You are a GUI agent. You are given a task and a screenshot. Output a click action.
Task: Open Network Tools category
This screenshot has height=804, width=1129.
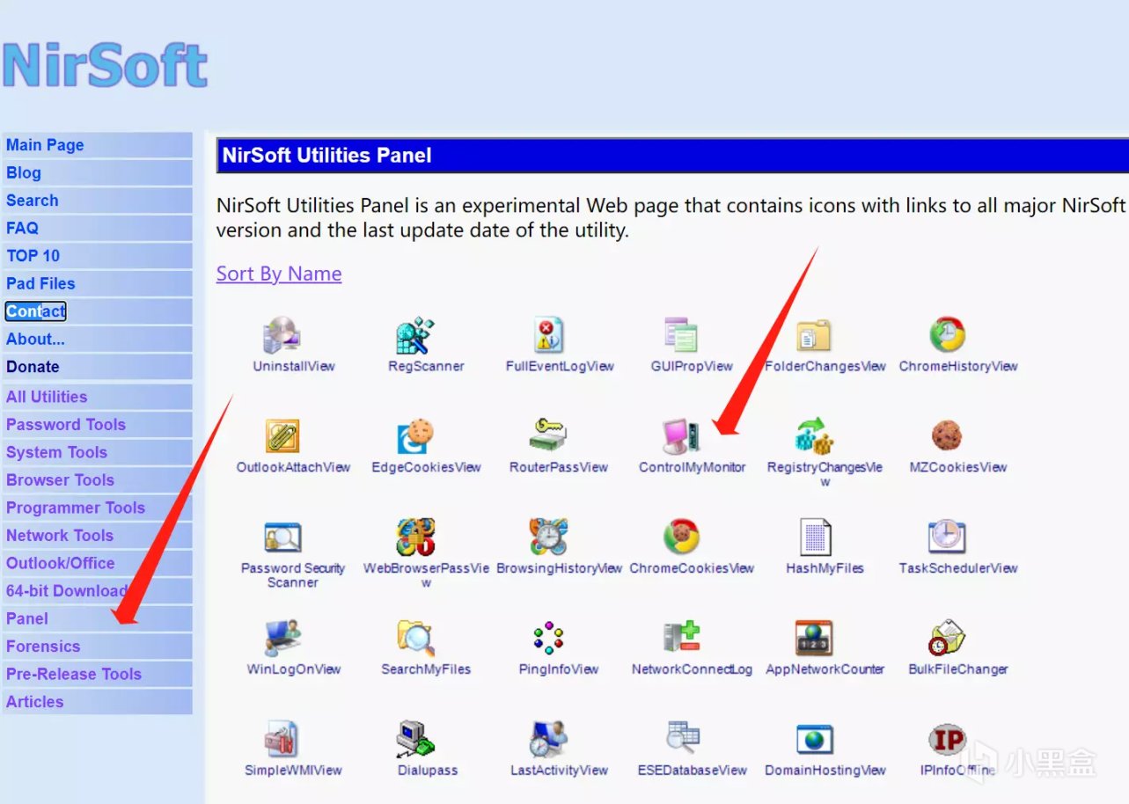[x=97, y=536]
